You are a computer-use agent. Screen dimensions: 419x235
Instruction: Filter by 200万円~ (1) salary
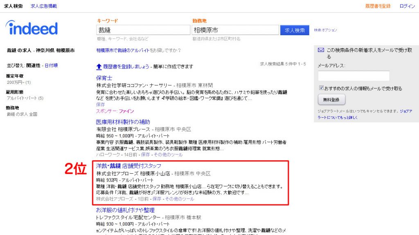pyautogui.click(x=19, y=83)
